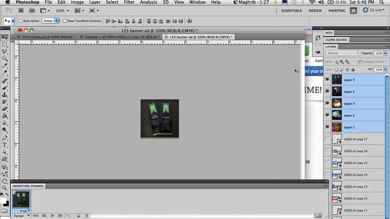Open the Layer menu
390x219 pixels.
95,2
